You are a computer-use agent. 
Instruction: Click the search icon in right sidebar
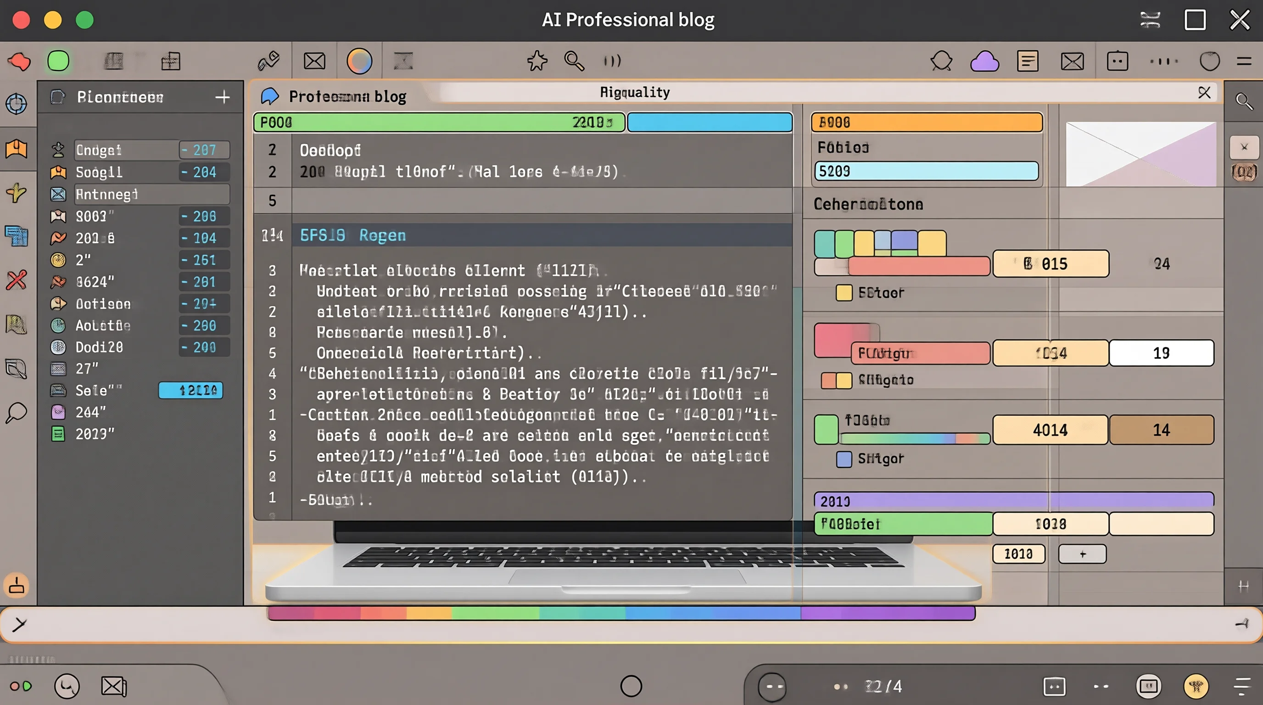[x=1244, y=101]
